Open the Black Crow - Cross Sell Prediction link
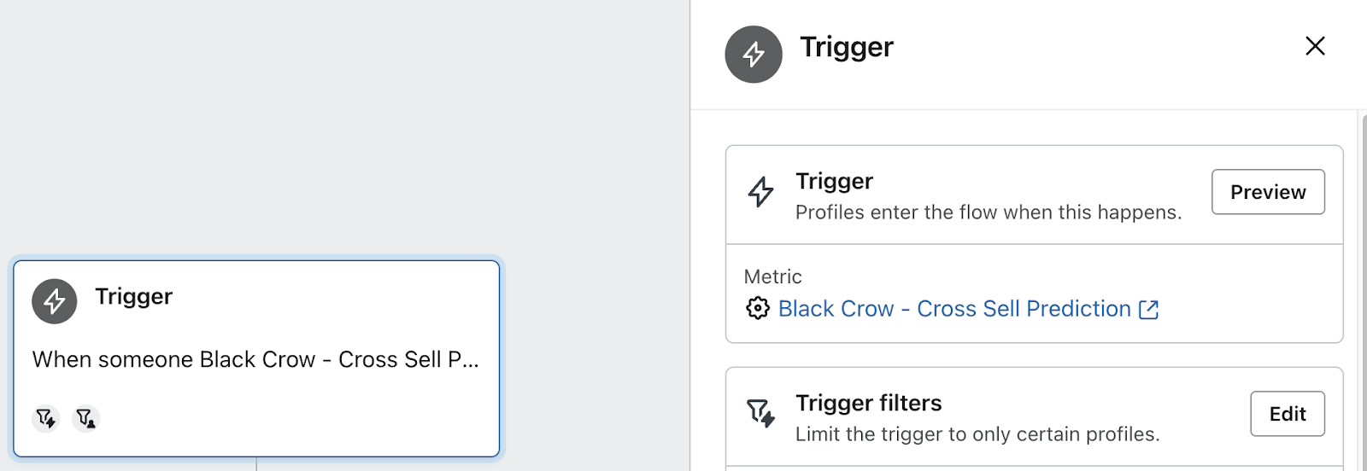 pyautogui.click(x=954, y=309)
